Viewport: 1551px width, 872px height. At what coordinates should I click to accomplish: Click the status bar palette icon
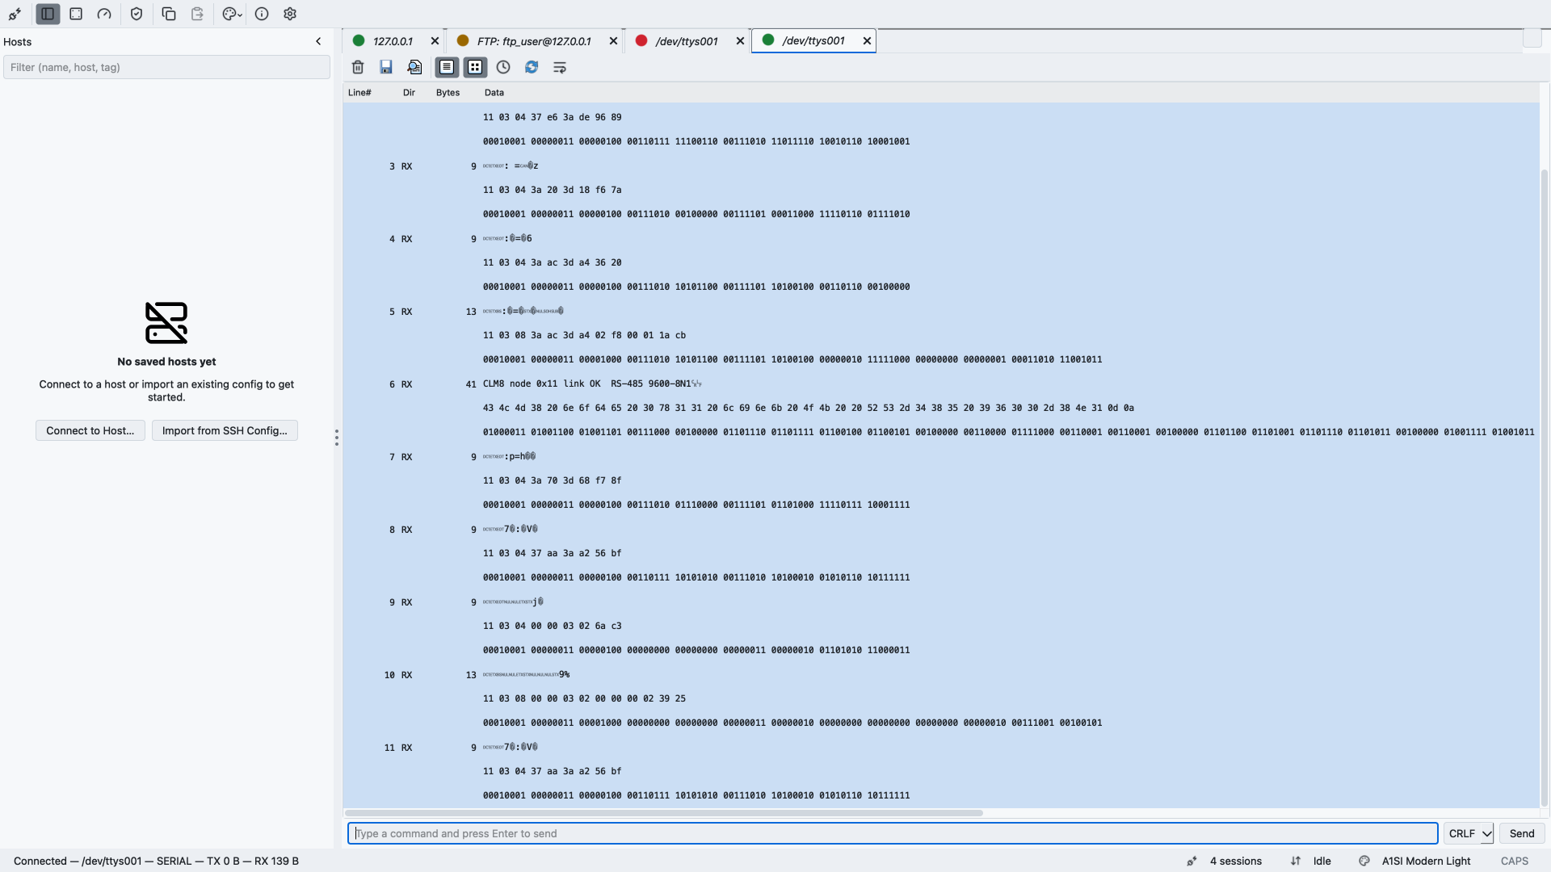click(x=1364, y=861)
